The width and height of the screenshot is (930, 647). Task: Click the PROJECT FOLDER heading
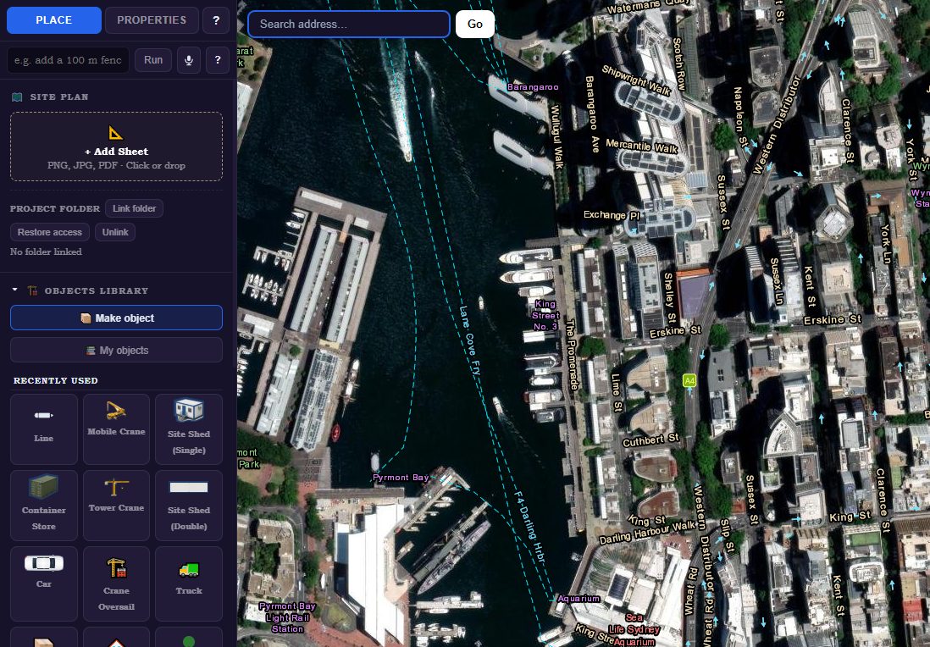pyautogui.click(x=55, y=208)
